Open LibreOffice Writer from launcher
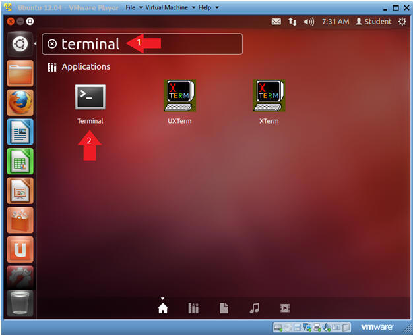Viewport: 413px width, 335px height. 20,132
